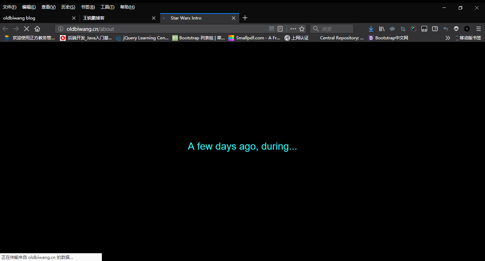Stop loading the current page
The width and height of the screenshot is (485, 261).
click(27, 29)
